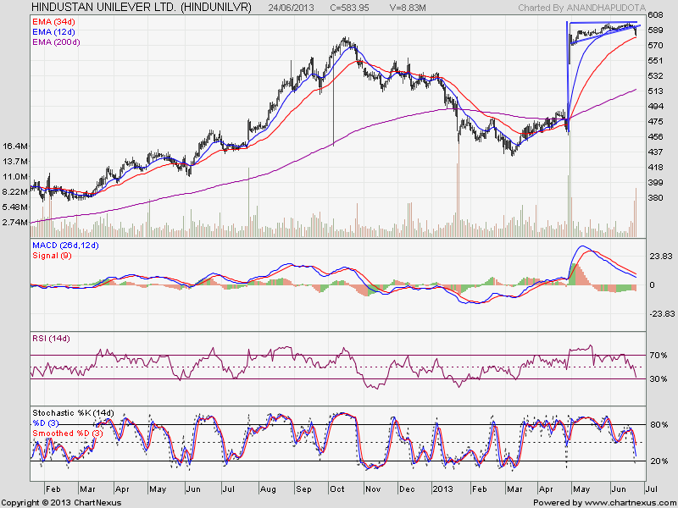Click the V=8.83M volume value

[408, 8]
